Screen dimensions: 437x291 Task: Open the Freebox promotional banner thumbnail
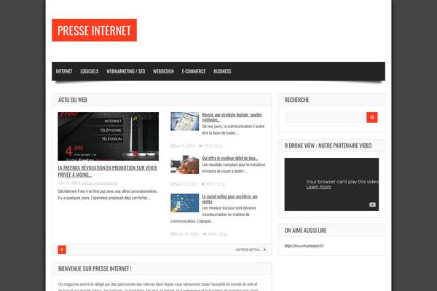(108, 136)
